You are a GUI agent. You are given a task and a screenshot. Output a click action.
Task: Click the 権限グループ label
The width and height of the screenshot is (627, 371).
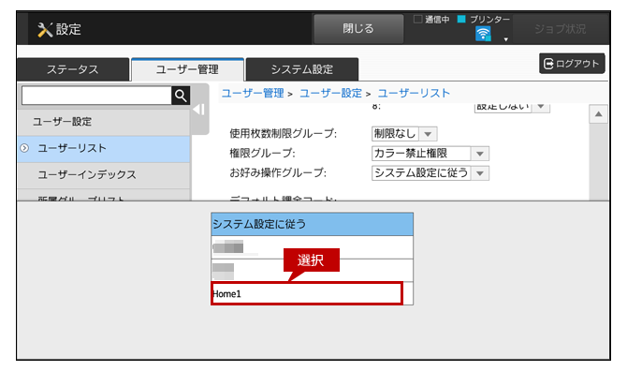pyautogui.click(x=262, y=154)
